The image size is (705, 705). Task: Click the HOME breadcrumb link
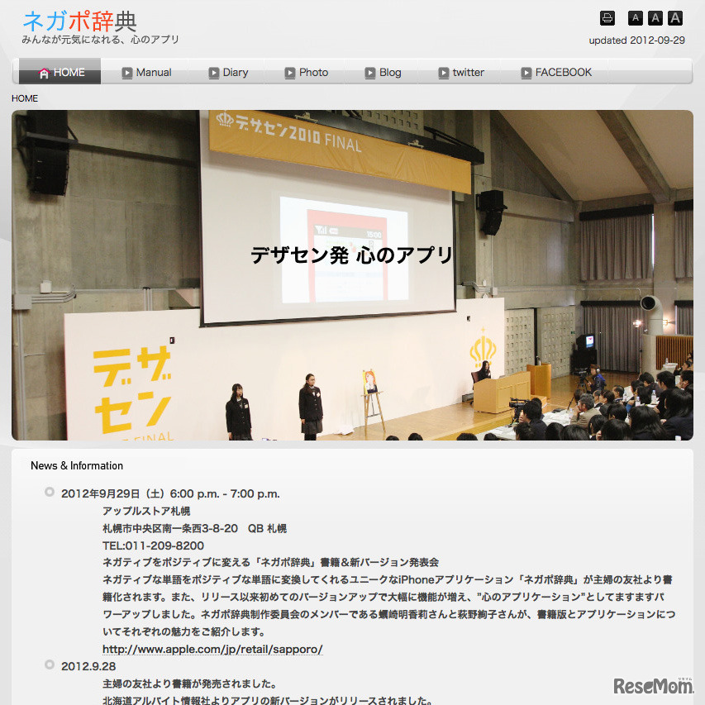tap(24, 98)
